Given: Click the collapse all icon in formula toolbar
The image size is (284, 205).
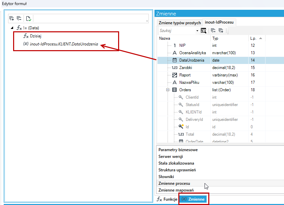Looking at the screenshot, I should 19,18.
